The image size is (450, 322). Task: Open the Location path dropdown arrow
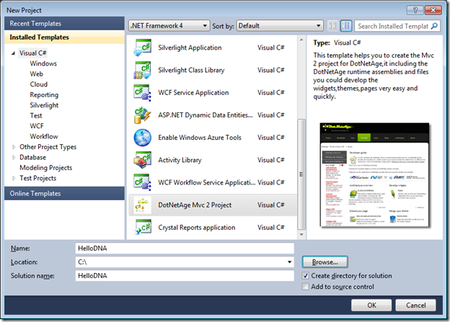coord(290,262)
